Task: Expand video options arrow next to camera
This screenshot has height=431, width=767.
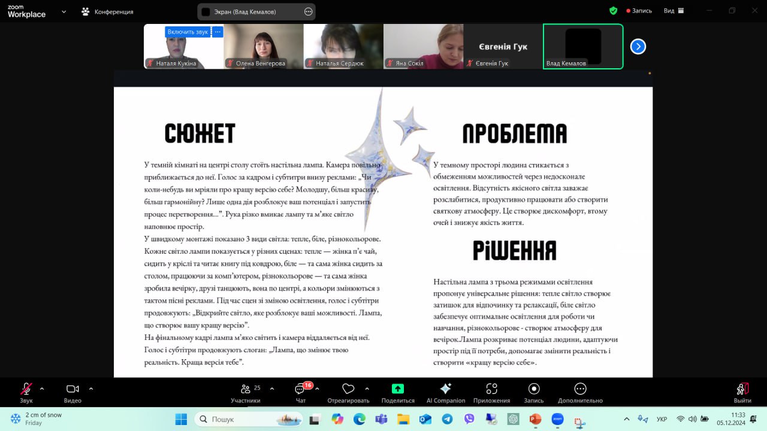Action: pos(91,388)
